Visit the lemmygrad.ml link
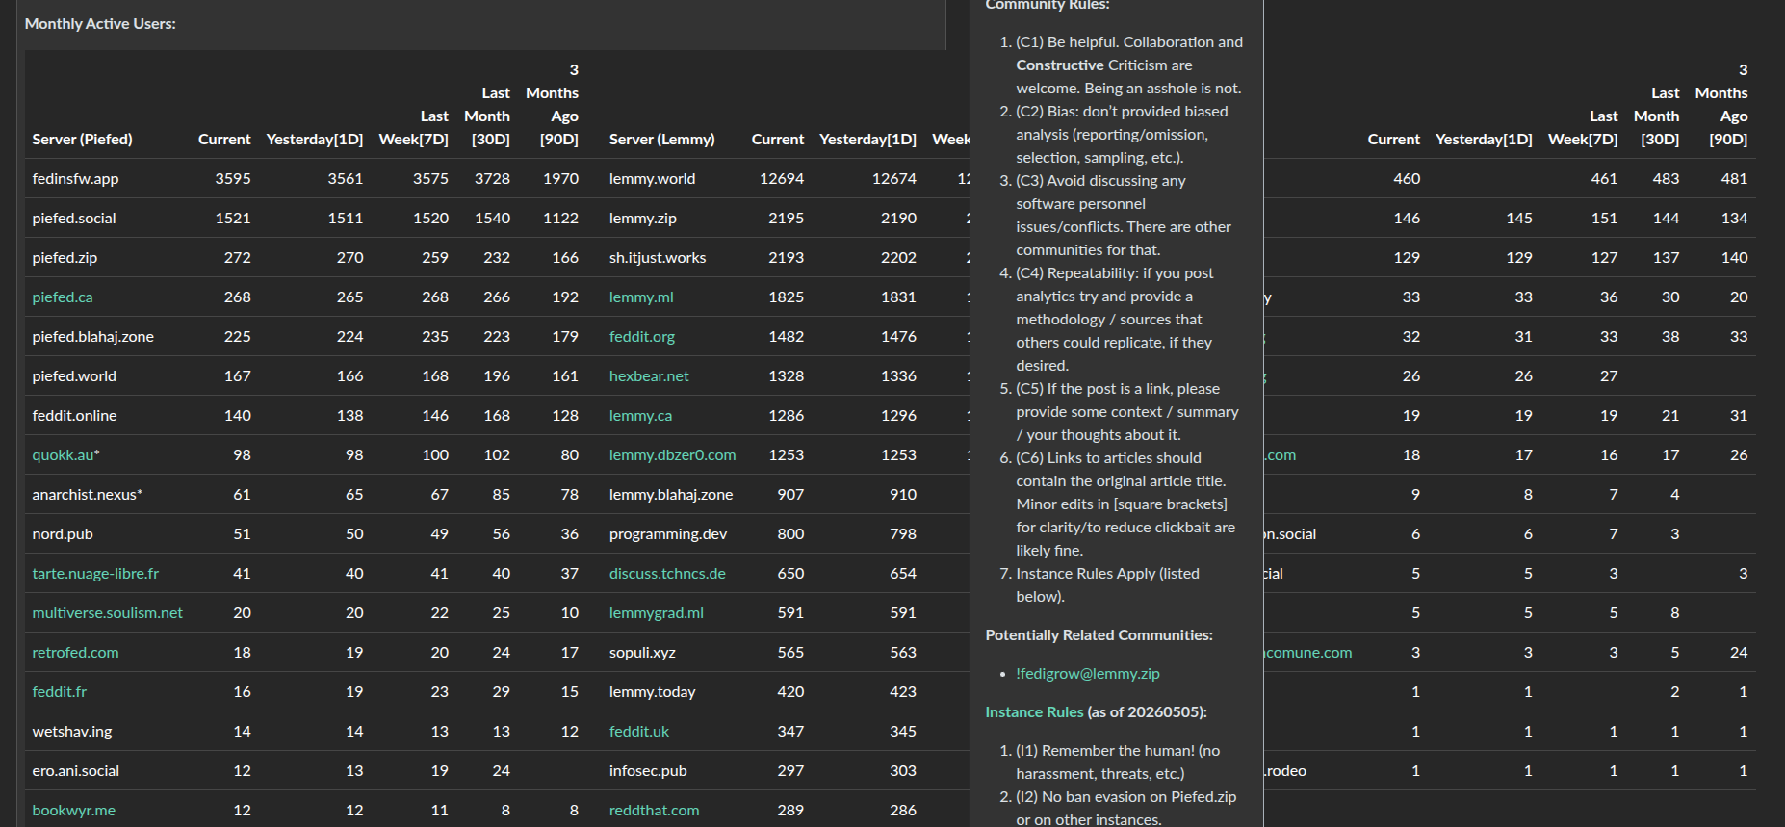 click(657, 613)
